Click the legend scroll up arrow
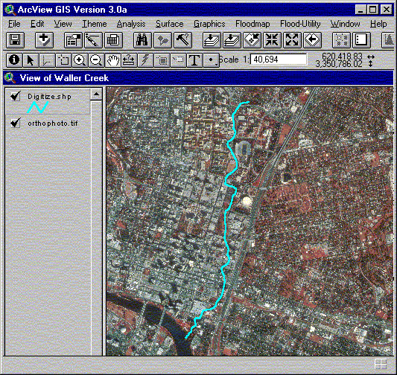The width and height of the screenshot is (397, 375). [96, 94]
